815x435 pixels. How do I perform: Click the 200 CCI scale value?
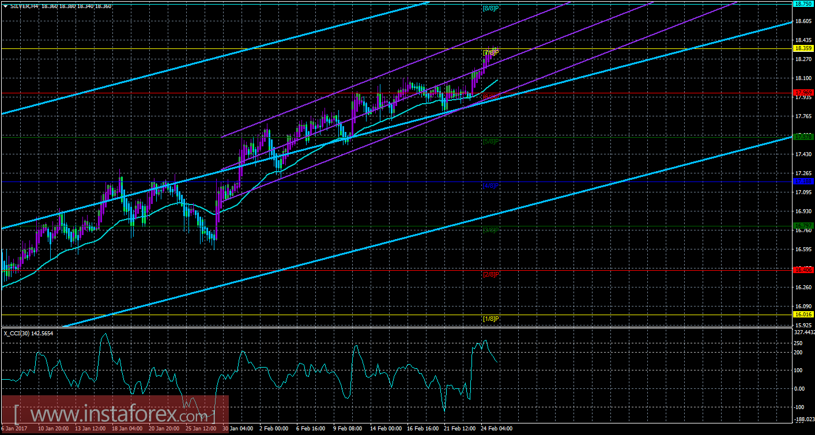(798, 354)
